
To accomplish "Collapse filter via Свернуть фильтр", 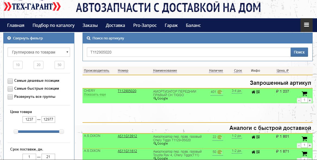I will (x=28, y=38).
